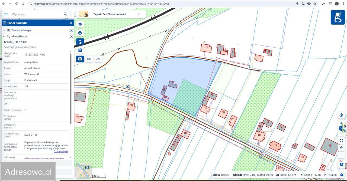347x181 pixels.
Task: Click parcel ID heading 121207_5.0017.1/2
Action: click(15, 42)
